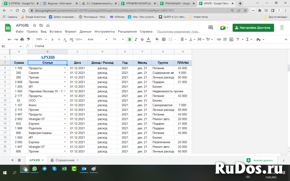The height and width of the screenshot is (181, 290).
Task: Click the Borders icon in the toolbar
Action: click(x=164, y=39)
